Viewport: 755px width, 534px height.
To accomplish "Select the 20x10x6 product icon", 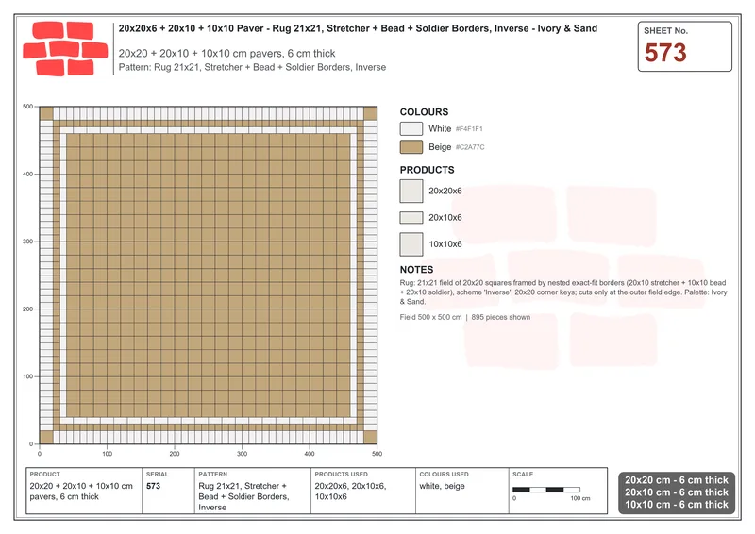I will click(411, 218).
